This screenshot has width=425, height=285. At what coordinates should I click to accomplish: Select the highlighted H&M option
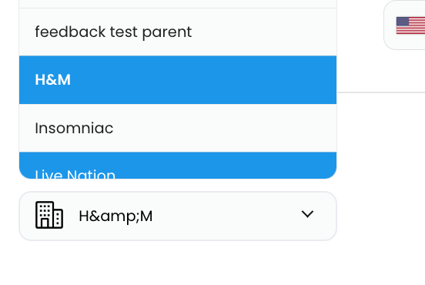[x=178, y=80]
